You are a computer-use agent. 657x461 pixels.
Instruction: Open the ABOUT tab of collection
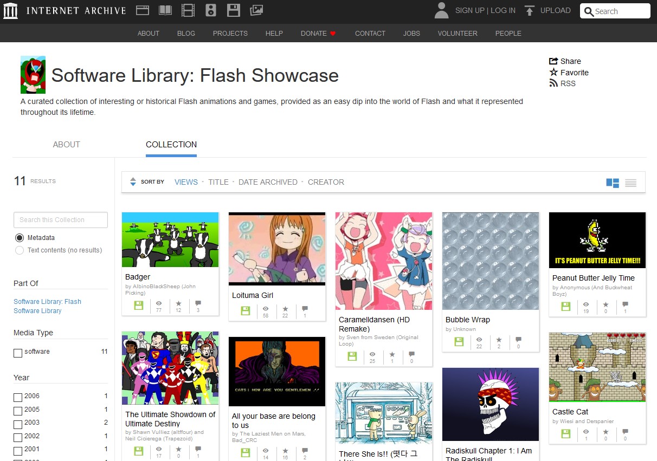tap(67, 145)
